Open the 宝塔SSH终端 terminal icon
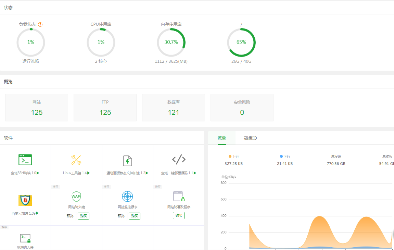Screen dimensions: 394x250 [x=25, y=160]
